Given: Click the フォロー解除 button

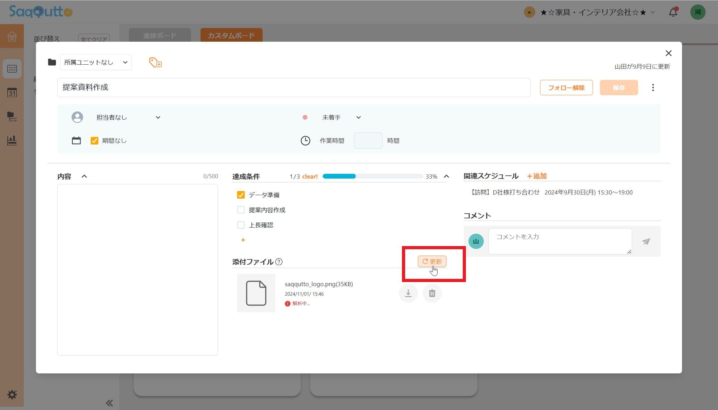Looking at the screenshot, I should click(566, 88).
